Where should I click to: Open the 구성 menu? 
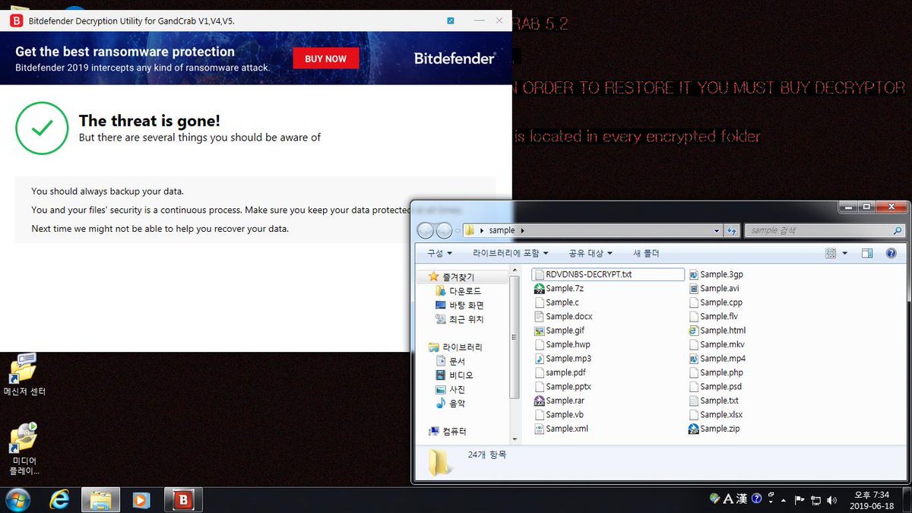pos(439,253)
